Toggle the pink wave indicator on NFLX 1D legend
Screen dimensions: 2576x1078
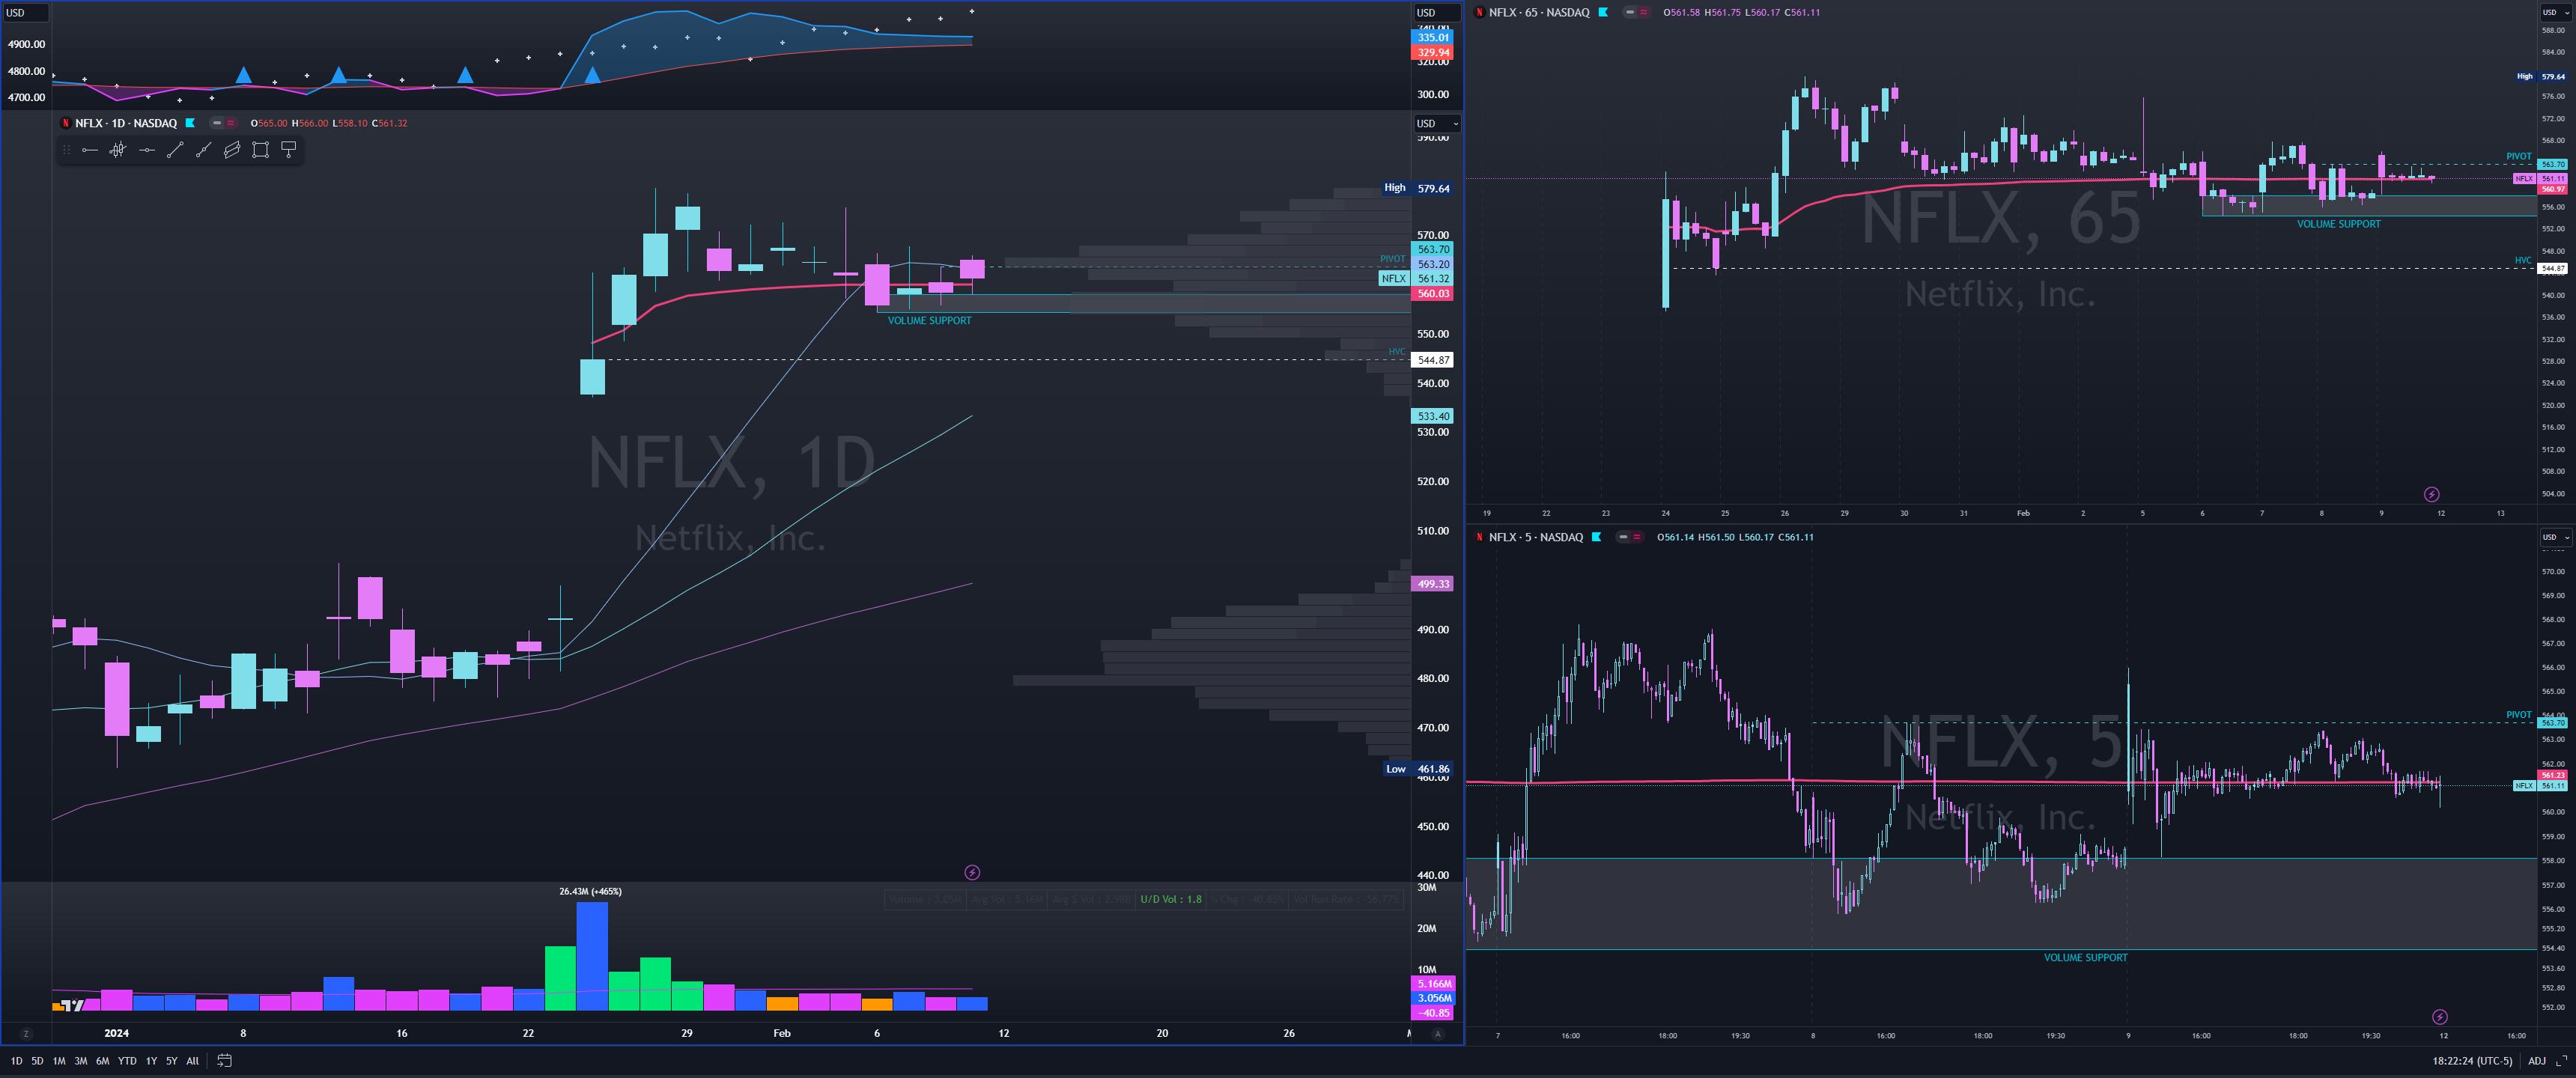231,123
